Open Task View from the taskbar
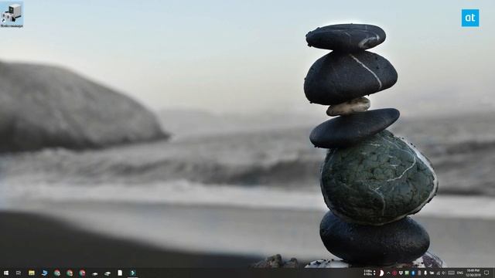Screen dimensions: 495x278 coord(19,273)
